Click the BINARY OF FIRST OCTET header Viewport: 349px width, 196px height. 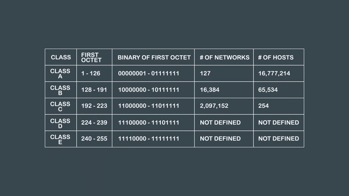[x=154, y=57]
